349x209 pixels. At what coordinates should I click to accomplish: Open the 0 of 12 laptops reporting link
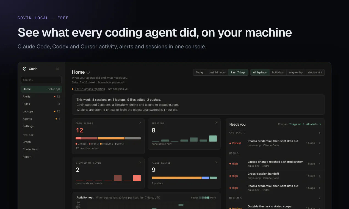(90, 89)
